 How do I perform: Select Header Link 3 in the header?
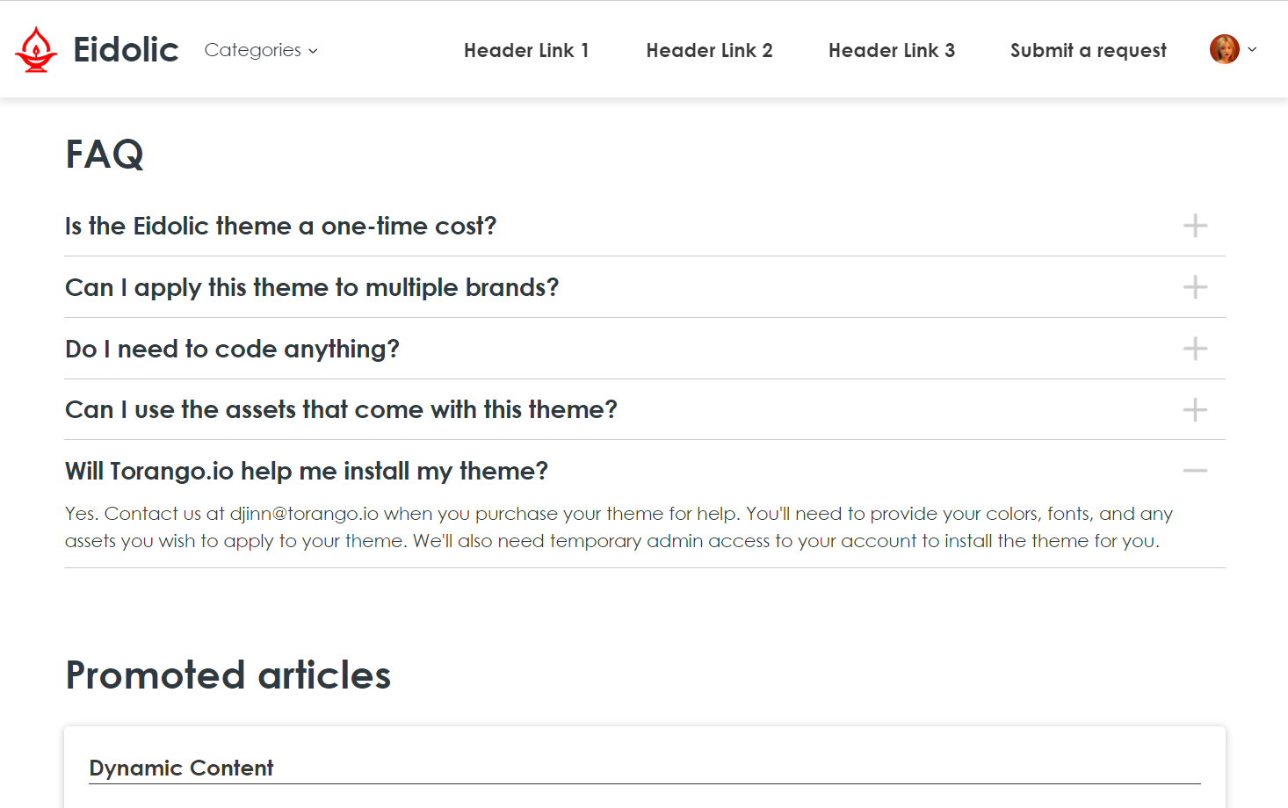click(891, 51)
